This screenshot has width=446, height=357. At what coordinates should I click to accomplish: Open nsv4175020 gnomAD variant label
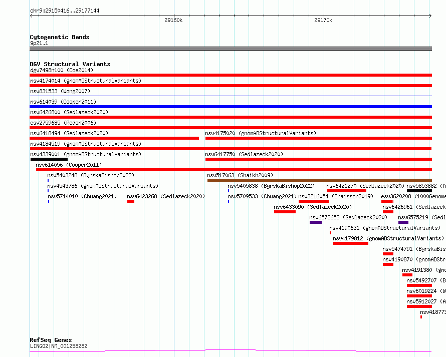[261, 133]
